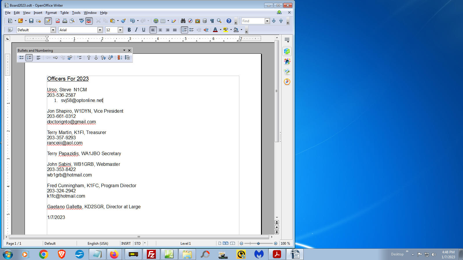This screenshot has width=463, height=260.
Task: Click Find Next down arrow
Action: click(x=274, y=21)
